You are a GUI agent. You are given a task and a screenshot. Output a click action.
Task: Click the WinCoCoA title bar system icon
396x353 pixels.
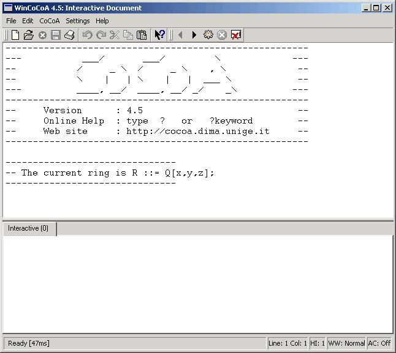(9, 8)
